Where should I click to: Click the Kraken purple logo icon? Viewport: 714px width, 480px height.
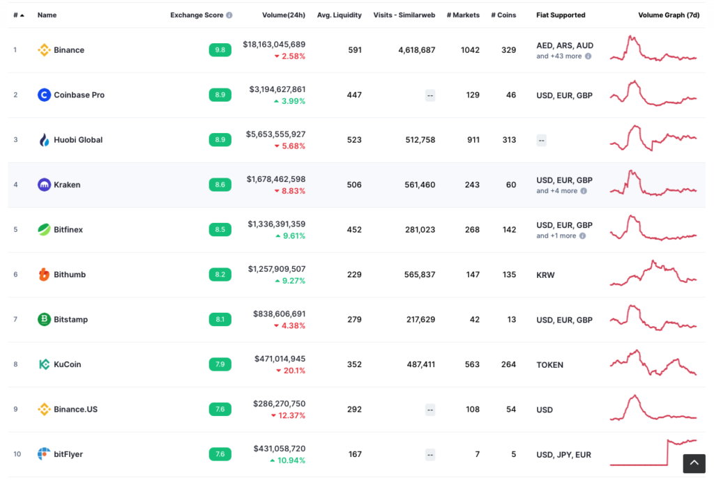point(44,185)
